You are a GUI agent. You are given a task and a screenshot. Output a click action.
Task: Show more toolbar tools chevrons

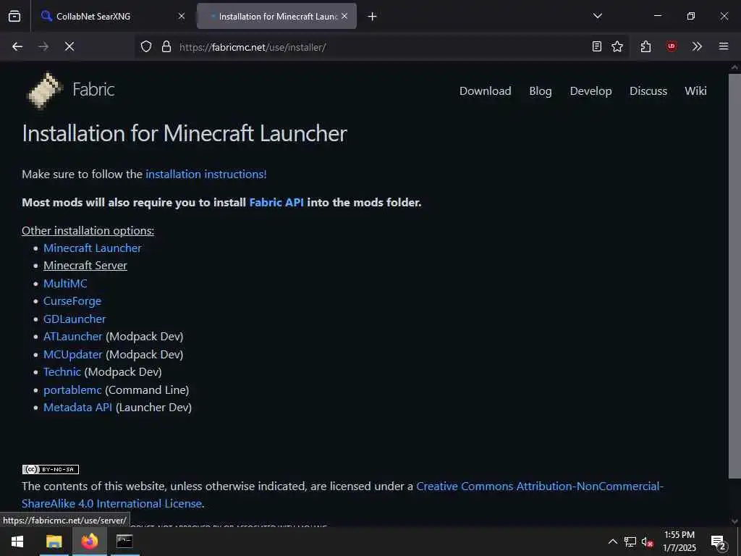pyautogui.click(x=697, y=46)
